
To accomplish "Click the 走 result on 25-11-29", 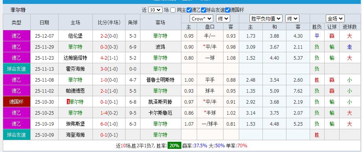I will click(349, 47).
